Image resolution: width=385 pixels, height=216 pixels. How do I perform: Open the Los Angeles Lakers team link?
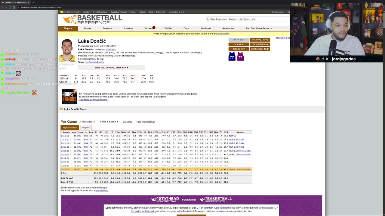click(x=94, y=62)
